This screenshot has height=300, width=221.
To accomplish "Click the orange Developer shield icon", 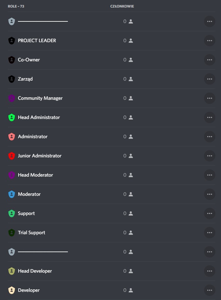I will (x=11, y=290).
